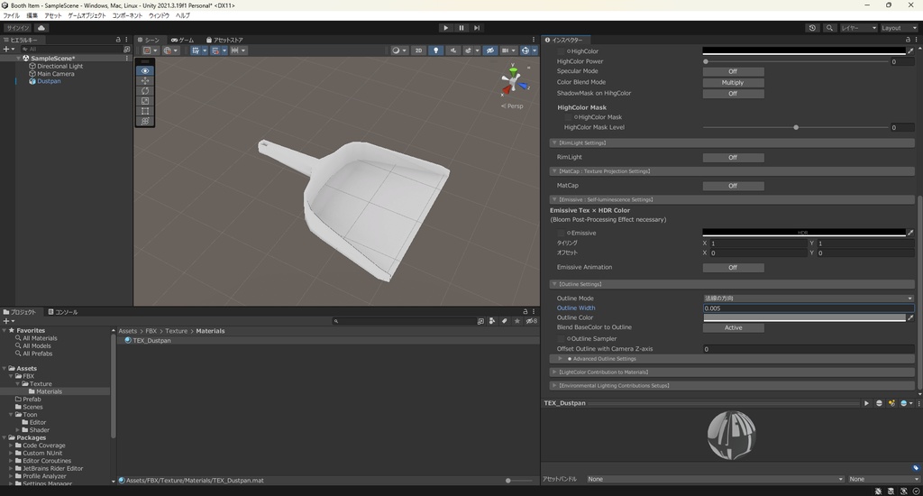The image size is (923, 496).
Task: Expand Environmental Lighting Contributions Setups section
Action: pos(554,386)
